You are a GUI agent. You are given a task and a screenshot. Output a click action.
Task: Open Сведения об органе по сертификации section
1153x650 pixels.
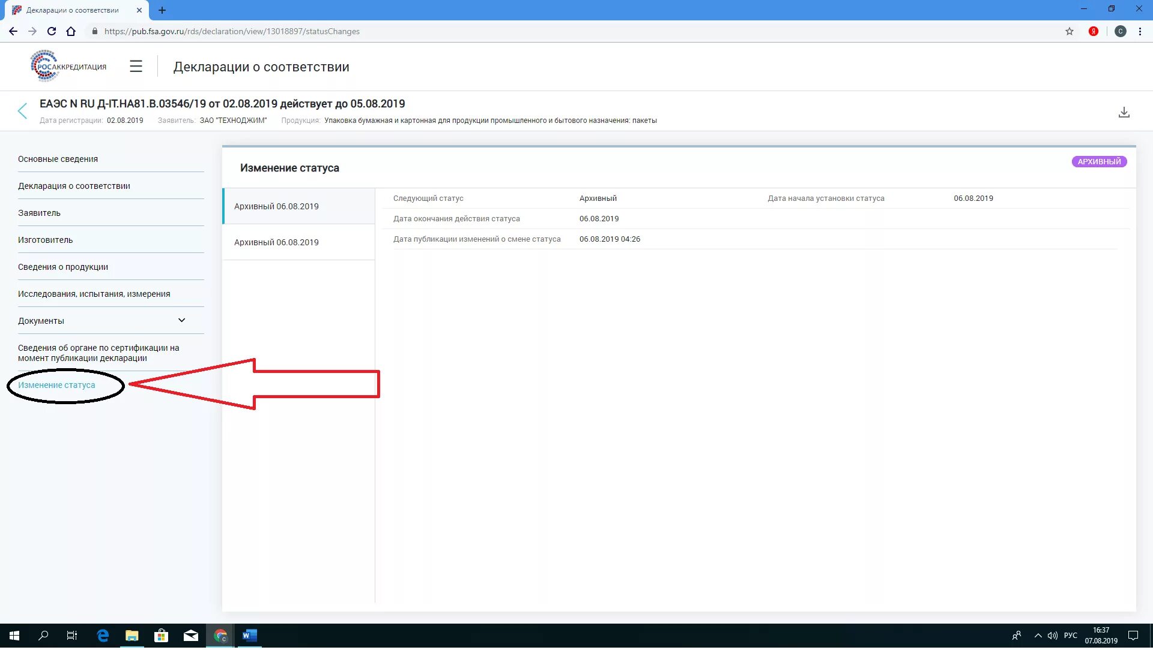pos(98,354)
